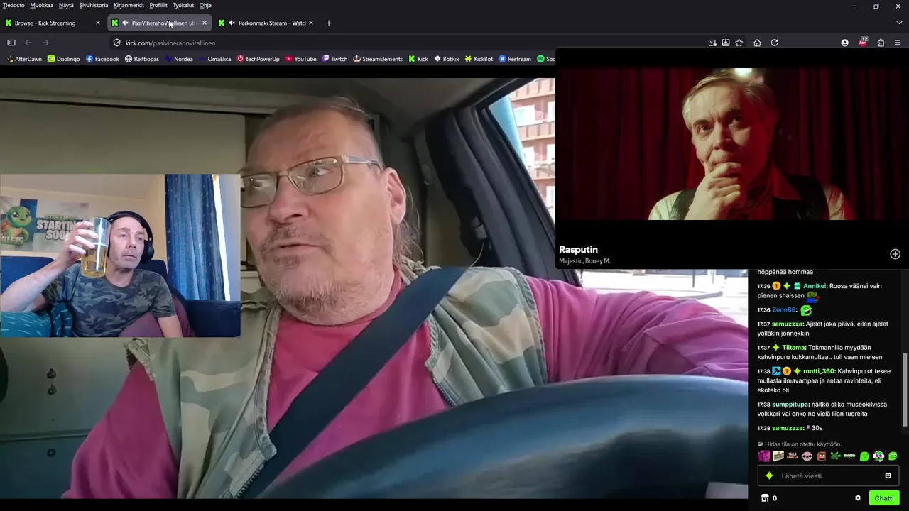Open the Profiilit menu
The width and height of the screenshot is (909, 511).
[158, 5]
